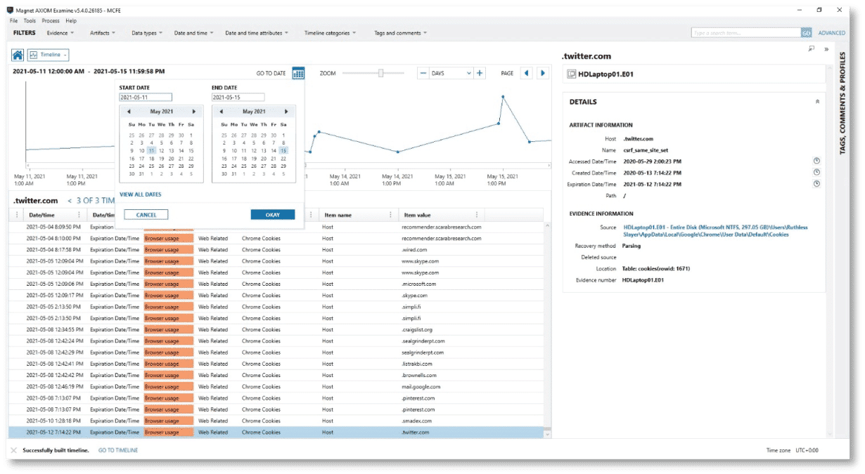The width and height of the screenshot is (865, 474).
Task: Open the calendar icon beside GO TO DATE
Action: click(x=297, y=72)
